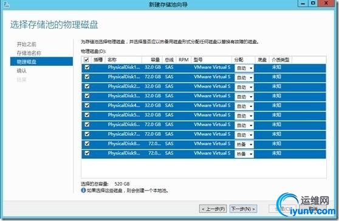Screen dimensions: 339x221
Task: Open allocation dropdown for PhysicalDisk3
Action: pyautogui.click(x=244, y=97)
